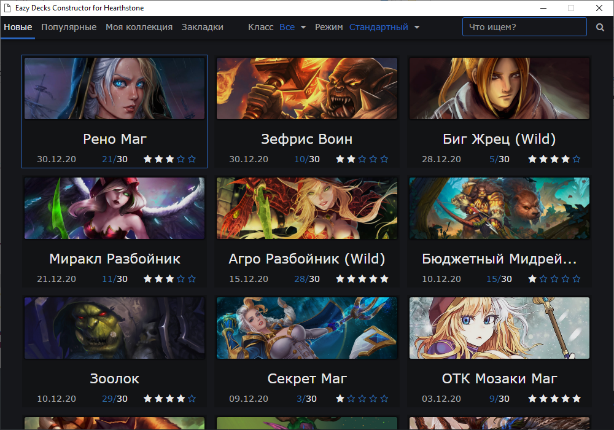Click the Бюджетный Мидрей… title
The width and height of the screenshot is (614, 430).
click(499, 259)
